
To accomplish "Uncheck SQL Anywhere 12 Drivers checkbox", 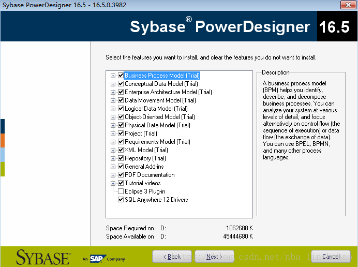I will (121, 200).
